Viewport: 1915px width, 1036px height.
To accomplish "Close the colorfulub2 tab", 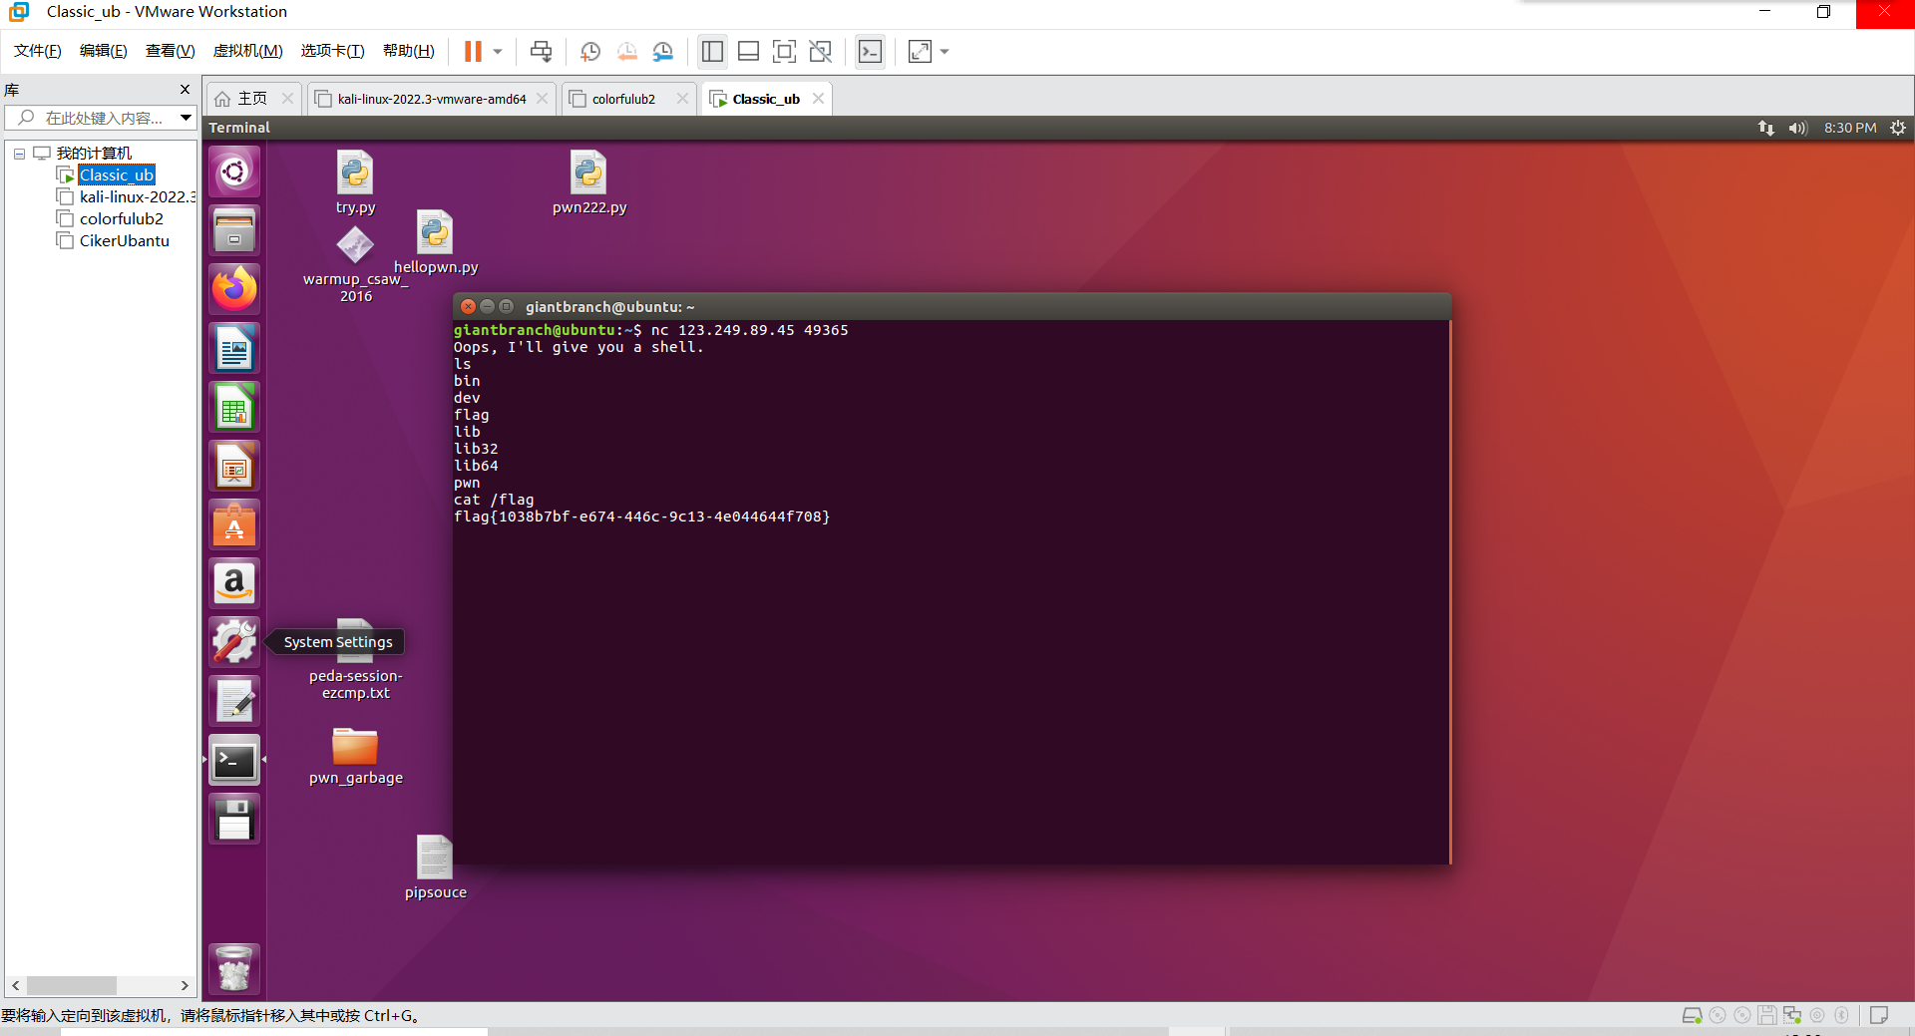I will 682,98.
